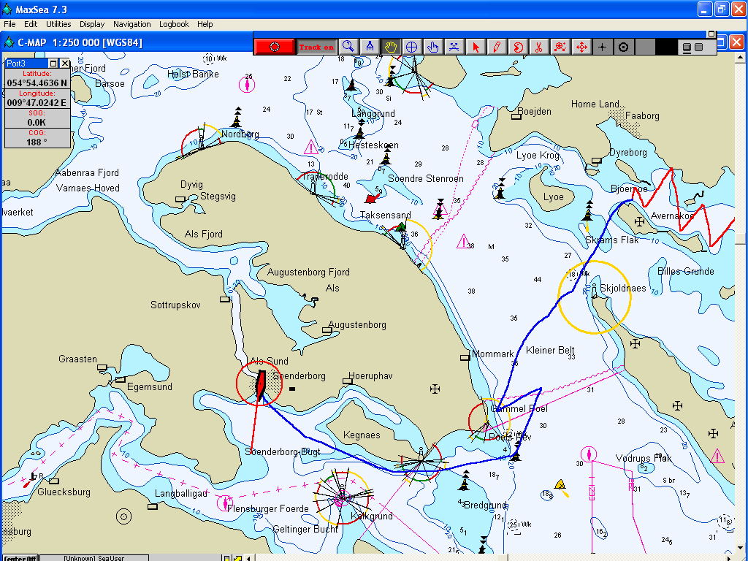Screen dimensions: 748x561
Task: Click the Nordborg lighthouse label
Action: coord(240,134)
